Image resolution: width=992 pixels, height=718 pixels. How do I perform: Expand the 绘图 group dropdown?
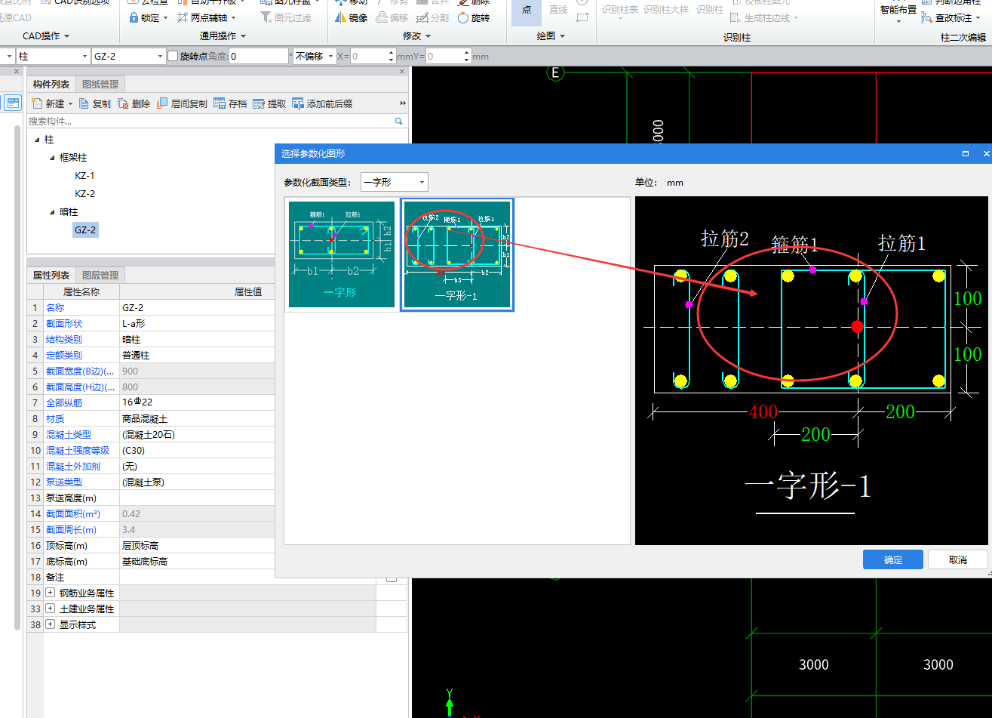pos(562,36)
